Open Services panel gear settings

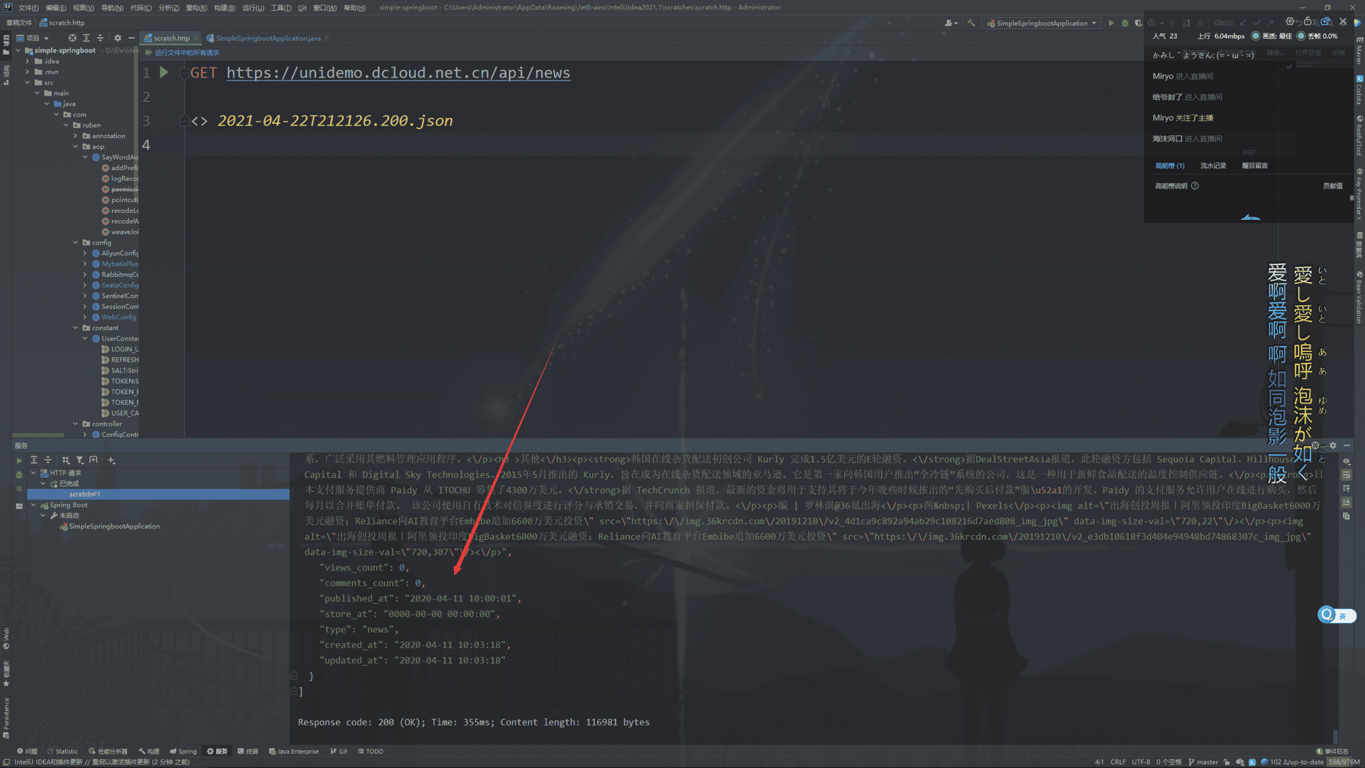click(x=1333, y=445)
